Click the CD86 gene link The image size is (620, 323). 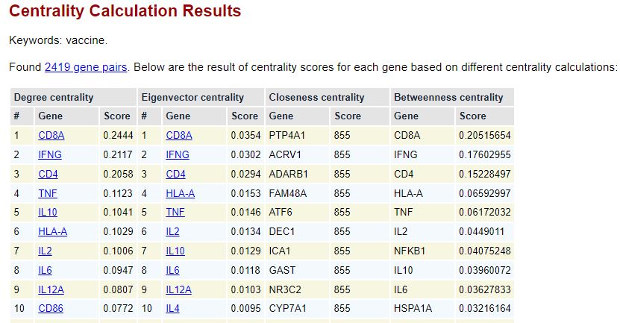click(51, 308)
